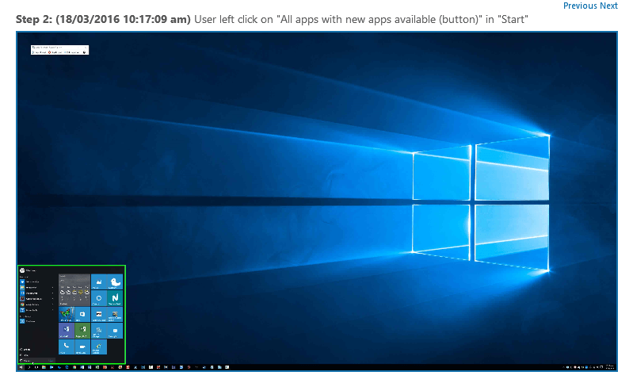The width and height of the screenshot is (633, 383).
Task: Click All apps button in Start menu
Action: pyautogui.click(x=37, y=360)
